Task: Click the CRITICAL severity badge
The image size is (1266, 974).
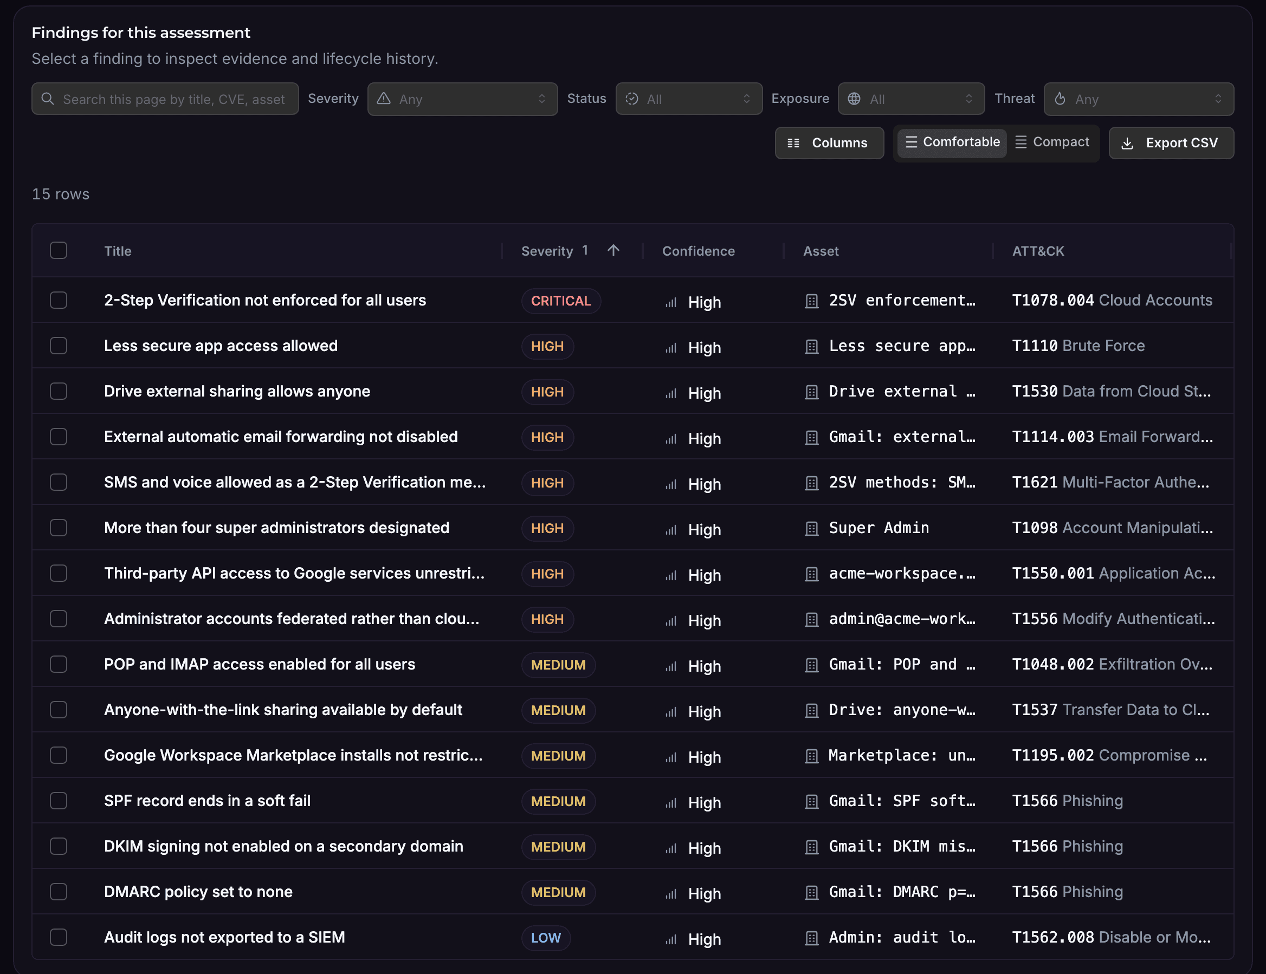Action: pos(560,301)
